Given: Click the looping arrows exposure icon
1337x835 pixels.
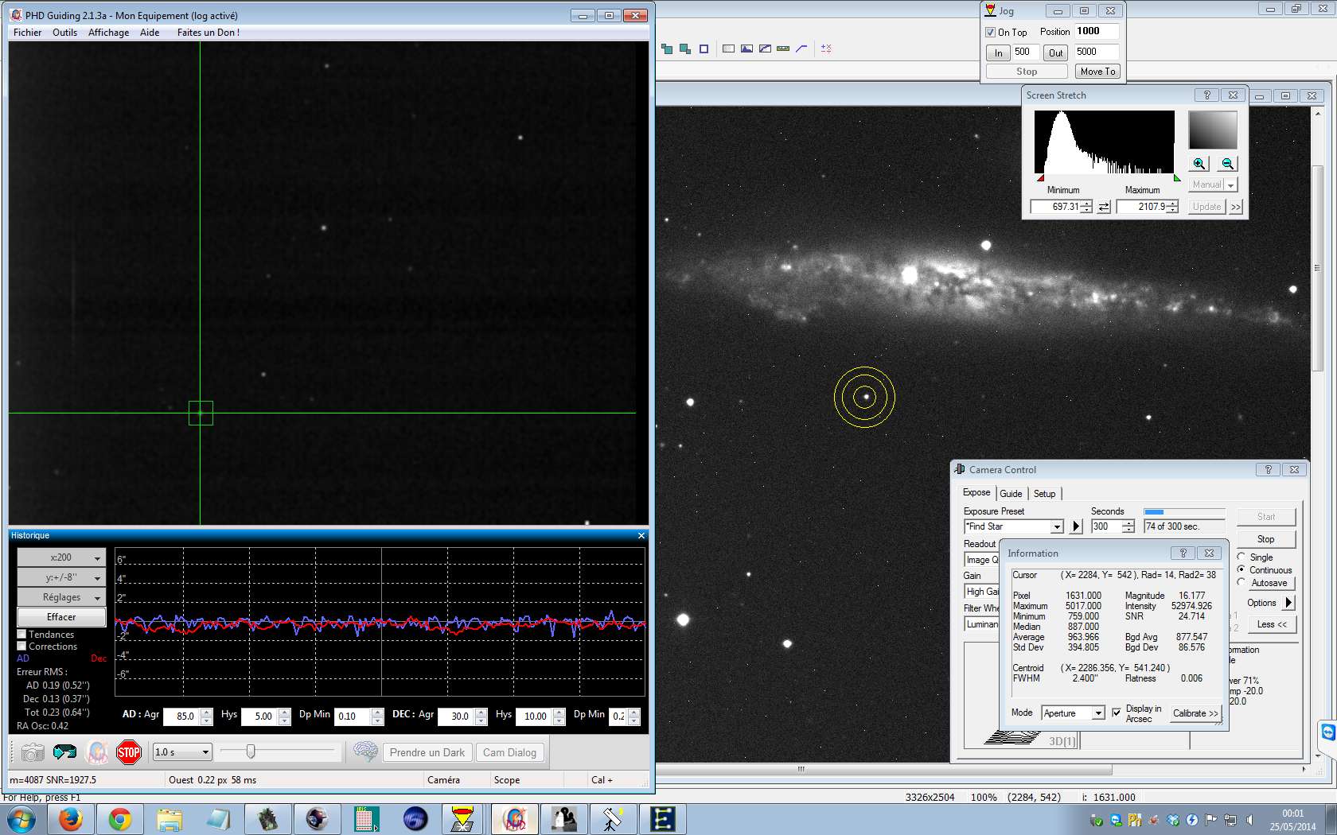Looking at the screenshot, I should (64, 752).
